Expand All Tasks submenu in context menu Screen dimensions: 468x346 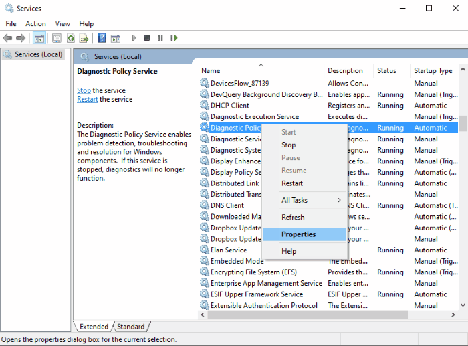coord(304,201)
